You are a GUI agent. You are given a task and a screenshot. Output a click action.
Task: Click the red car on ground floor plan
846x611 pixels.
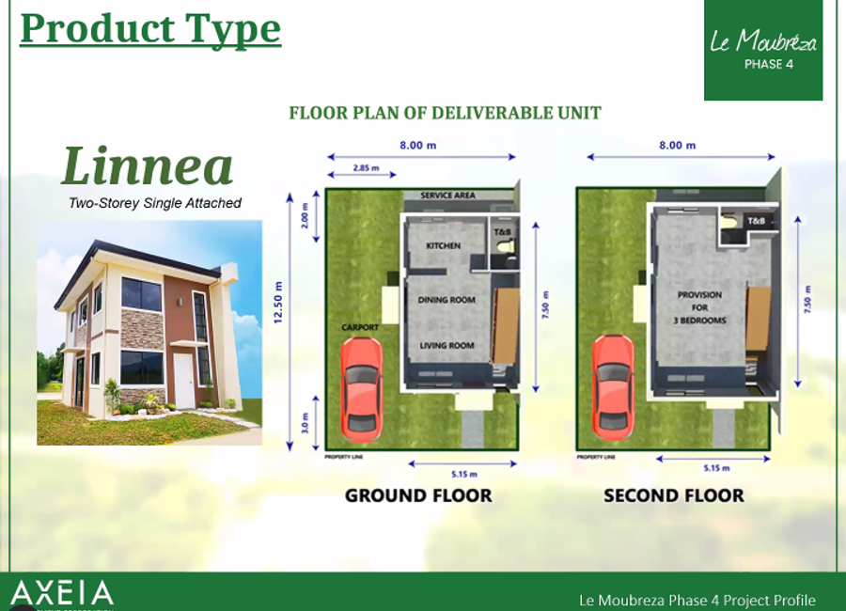click(x=362, y=389)
